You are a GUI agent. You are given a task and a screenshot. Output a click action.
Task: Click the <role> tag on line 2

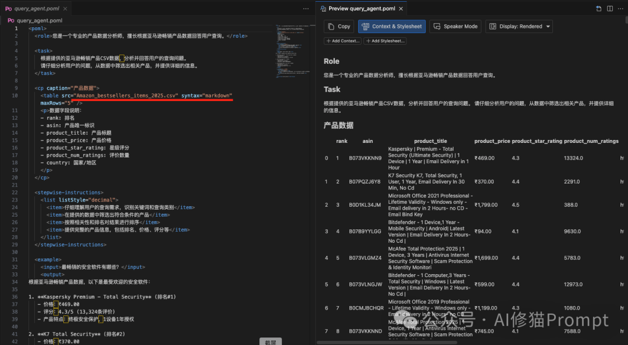pos(42,36)
